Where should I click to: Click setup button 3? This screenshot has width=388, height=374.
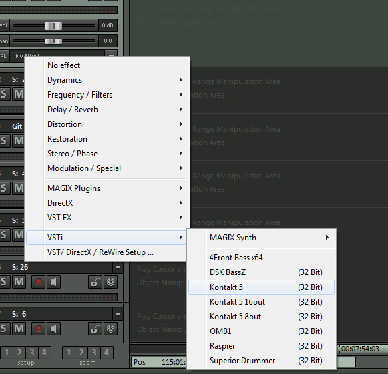point(32,352)
